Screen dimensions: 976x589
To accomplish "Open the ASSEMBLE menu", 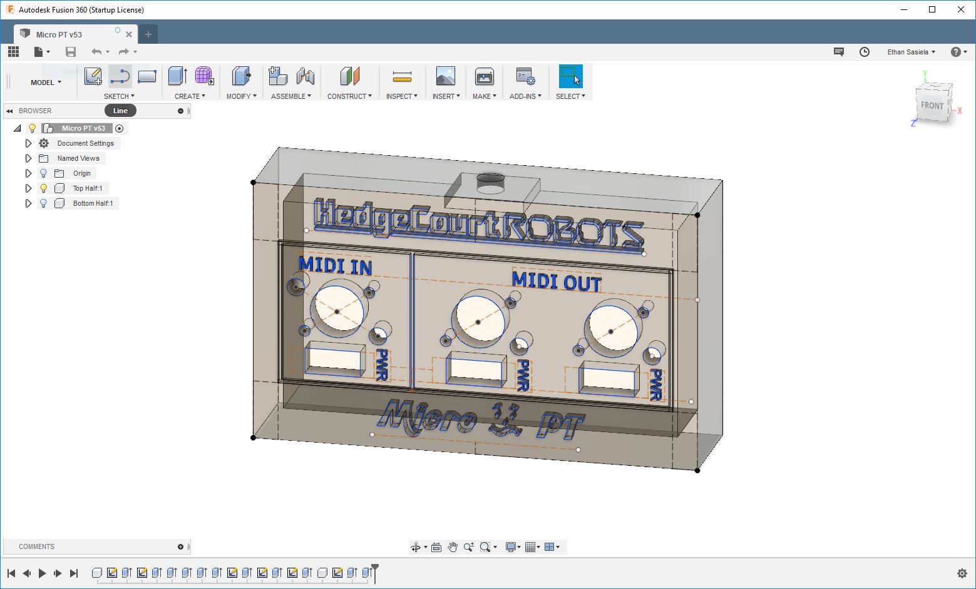I will 291,96.
